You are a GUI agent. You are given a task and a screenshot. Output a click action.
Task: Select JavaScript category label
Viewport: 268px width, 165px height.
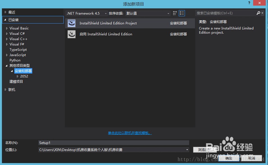click(18, 55)
